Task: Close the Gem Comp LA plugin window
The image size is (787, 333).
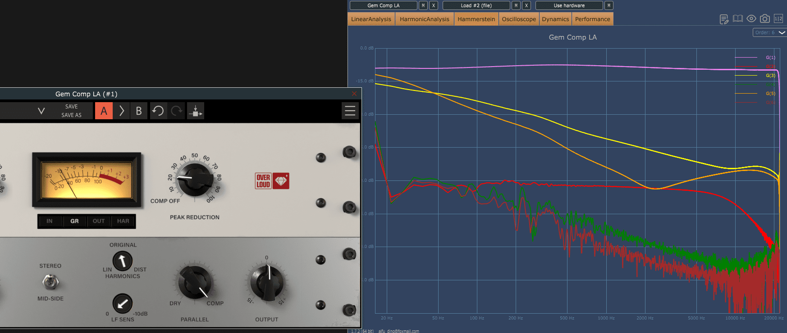Action: (354, 94)
